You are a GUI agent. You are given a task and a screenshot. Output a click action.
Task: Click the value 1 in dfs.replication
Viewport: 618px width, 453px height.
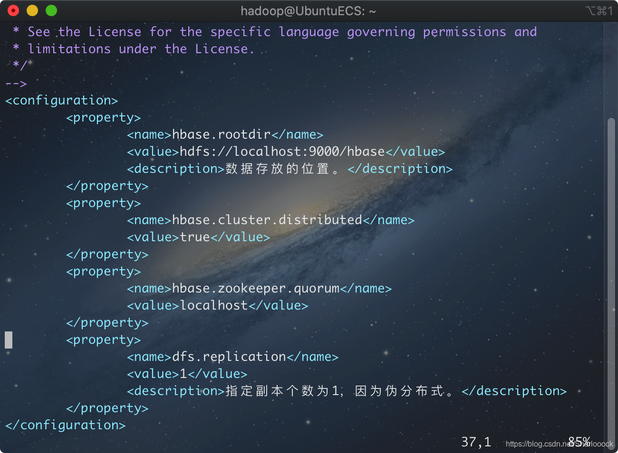pyautogui.click(x=183, y=374)
